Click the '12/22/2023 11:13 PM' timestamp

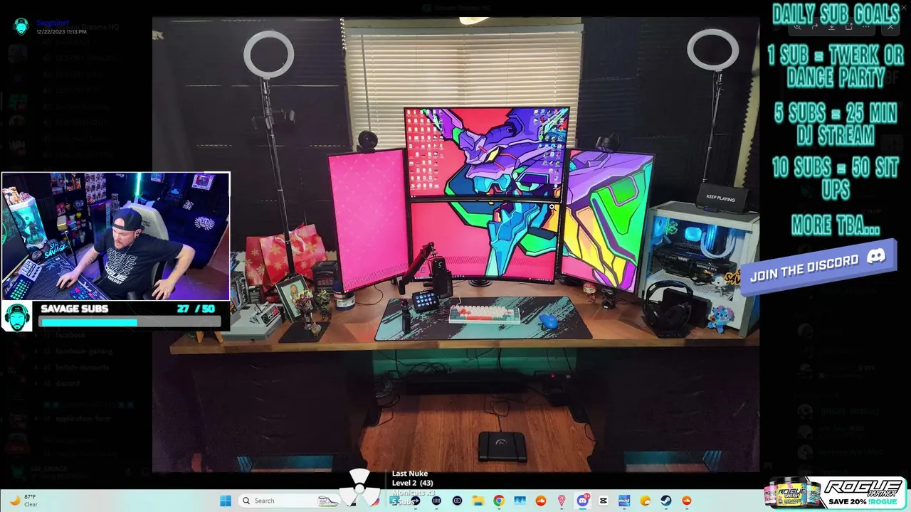click(61, 32)
